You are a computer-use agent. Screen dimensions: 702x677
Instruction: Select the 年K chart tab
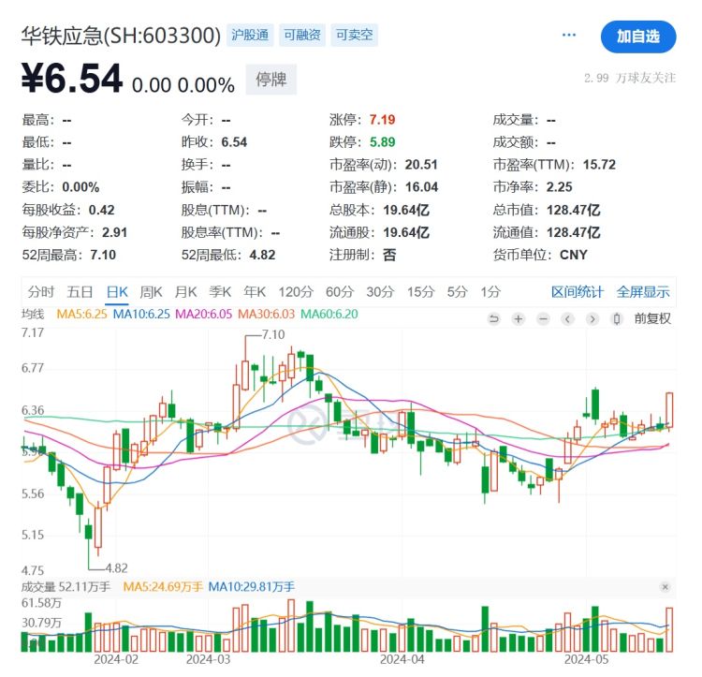click(x=255, y=292)
